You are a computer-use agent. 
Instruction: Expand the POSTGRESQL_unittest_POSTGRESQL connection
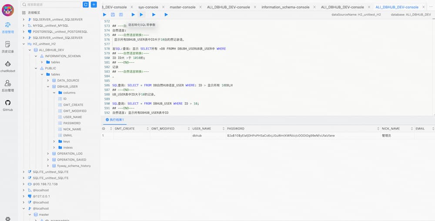(x=23, y=32)
